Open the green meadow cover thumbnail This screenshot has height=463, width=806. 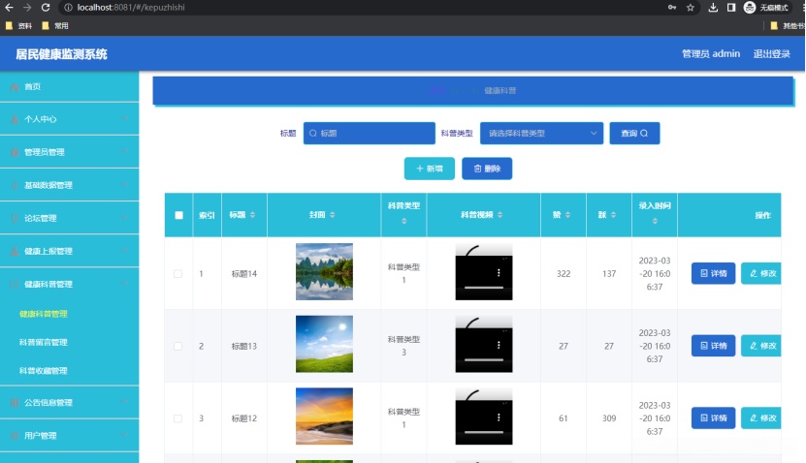point(324,344)
